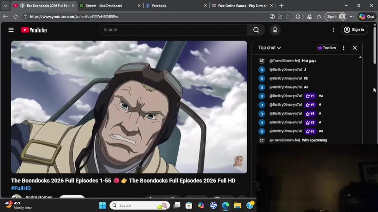Viewport: 378px width, 212px height.
Task: Click @DmitryDima-yn7ul on the 'J' message
Action: [x=285, y=69]
